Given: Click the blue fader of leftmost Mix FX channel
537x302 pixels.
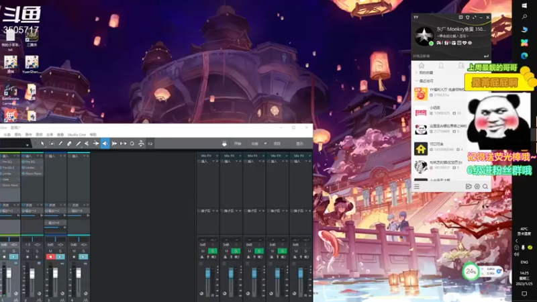Looking at the screenshot, I should [x=207, y=273].
